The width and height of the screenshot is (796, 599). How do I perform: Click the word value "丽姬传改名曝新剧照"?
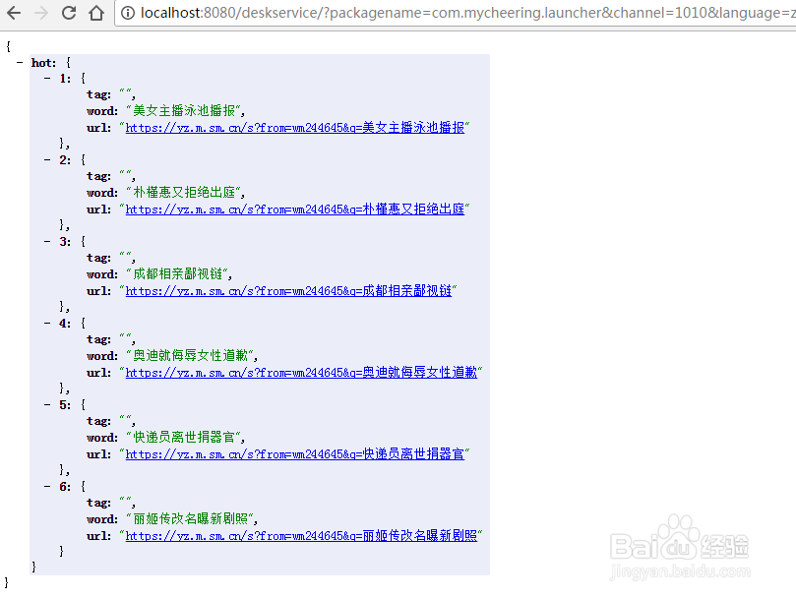190,519
